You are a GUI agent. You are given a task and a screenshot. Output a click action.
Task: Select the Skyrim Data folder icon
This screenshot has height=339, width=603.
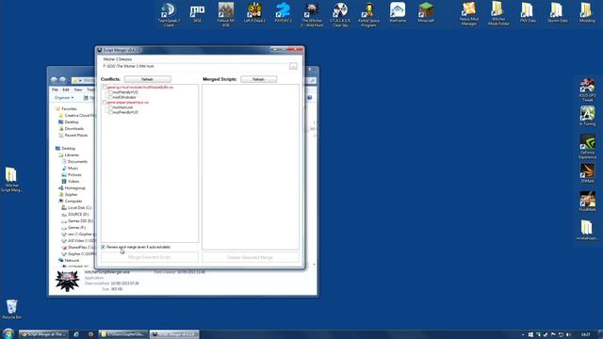[x=557, y=12]
